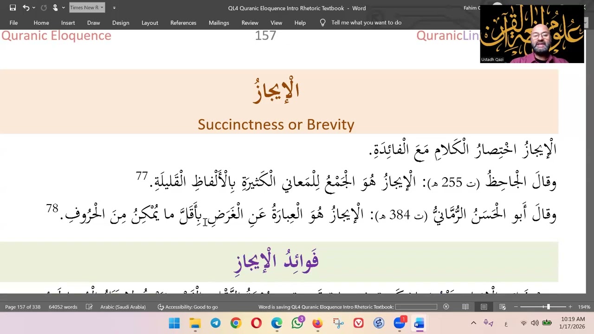The height and width of the screenshot is (334, 594).
Task: Open Vivaldi browser from the taskbar
Action: tap(358, 323)
